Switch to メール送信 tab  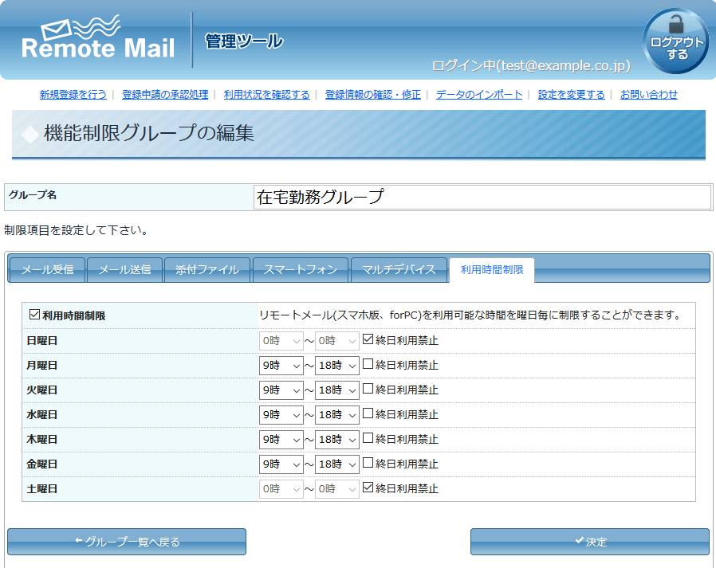tap(124, 269)
